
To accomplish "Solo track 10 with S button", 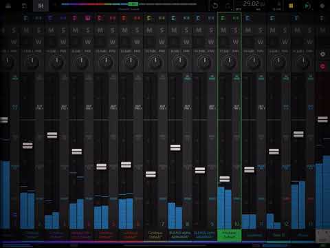I will pos(236,30).
